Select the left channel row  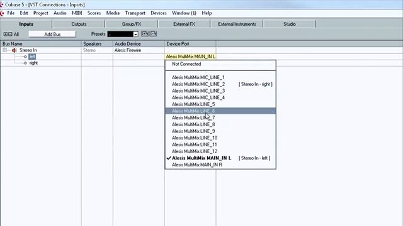pyautogui.click(x=32, y=56)
